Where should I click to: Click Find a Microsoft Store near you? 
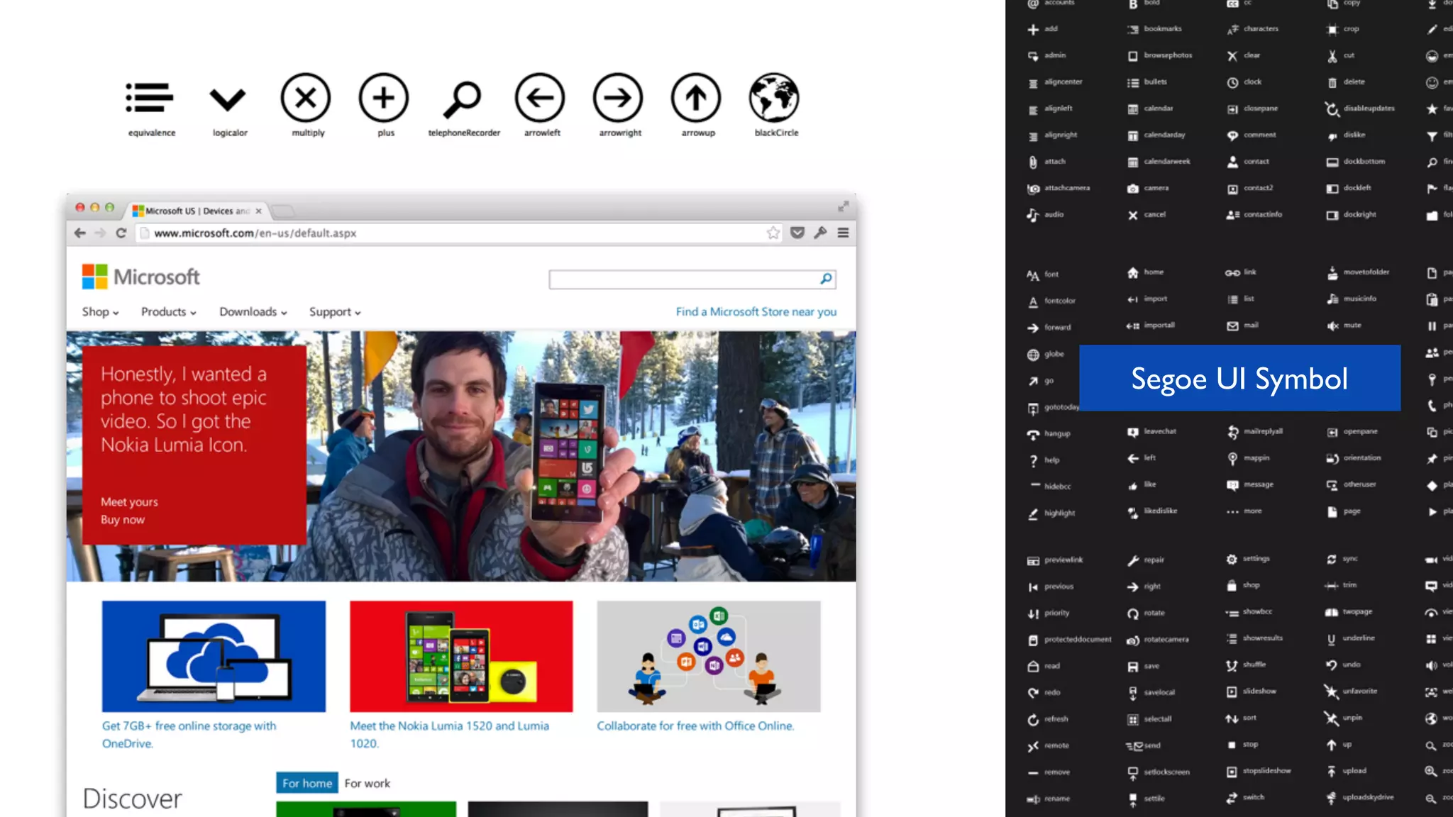click(x=756, y=312)
